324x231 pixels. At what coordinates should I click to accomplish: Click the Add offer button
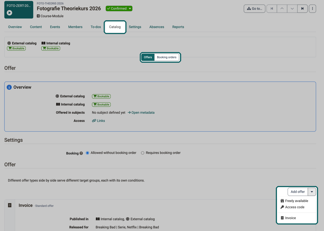(x=298, y=192)
